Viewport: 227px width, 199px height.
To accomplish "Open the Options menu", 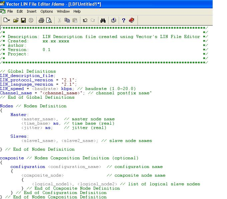I will click(47, 11).
